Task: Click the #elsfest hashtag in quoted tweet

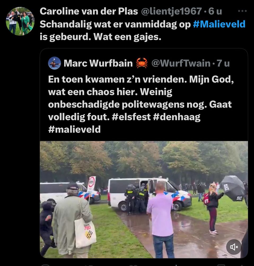Action: coord(131,117)
